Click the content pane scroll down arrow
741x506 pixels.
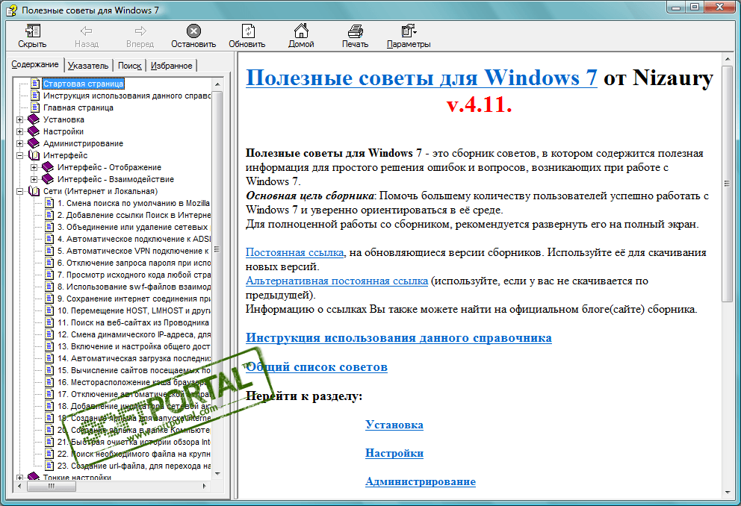pyautogui.click(x=727, y=493)
